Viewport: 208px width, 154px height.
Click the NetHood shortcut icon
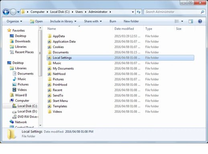tap(49, 74)
